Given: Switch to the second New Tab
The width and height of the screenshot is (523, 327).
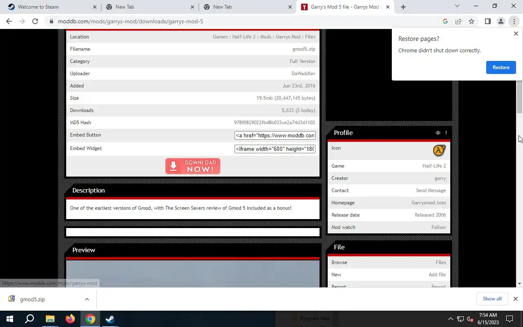Looking at the screenshot, I should 247,7.
